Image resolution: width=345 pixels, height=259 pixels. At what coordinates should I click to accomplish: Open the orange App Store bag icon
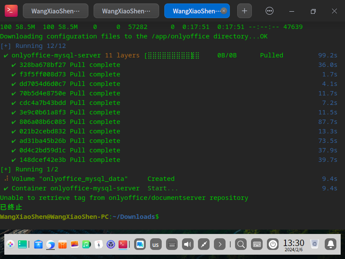coord(63,244)
